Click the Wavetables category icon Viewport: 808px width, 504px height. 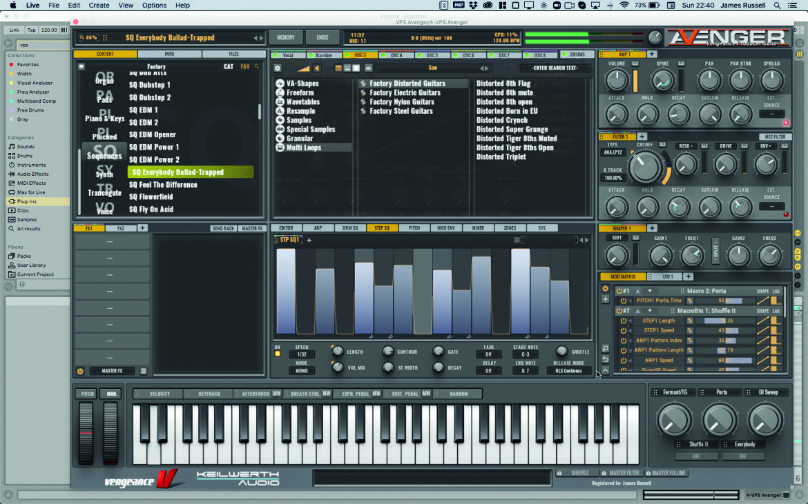coord(280,102)
